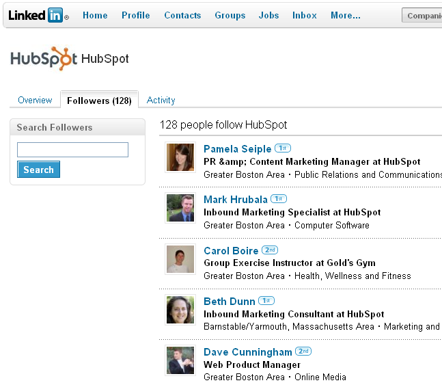Click the blue Search button
442x385 pixels.
click(39, 170)
